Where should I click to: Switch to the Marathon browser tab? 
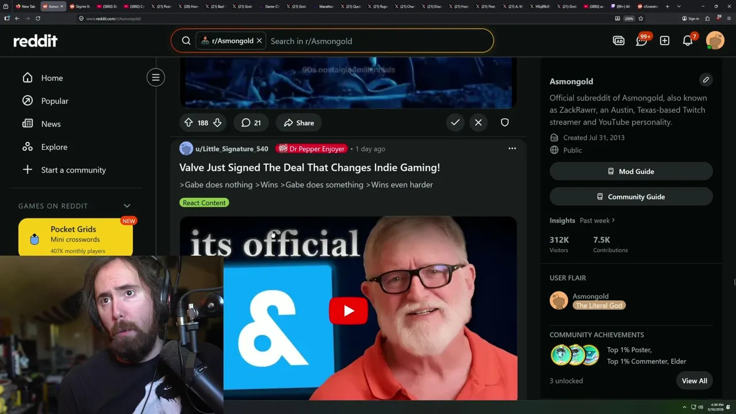pyautogui.click(x=324, y=6)
